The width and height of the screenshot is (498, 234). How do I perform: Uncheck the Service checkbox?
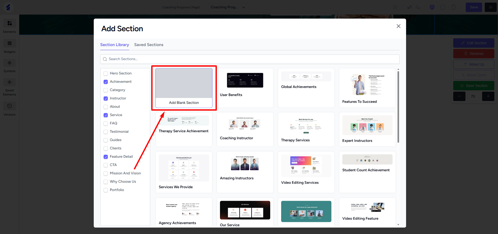click(106, 115)
